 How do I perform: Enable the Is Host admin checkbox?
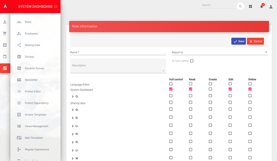(192, 61)
